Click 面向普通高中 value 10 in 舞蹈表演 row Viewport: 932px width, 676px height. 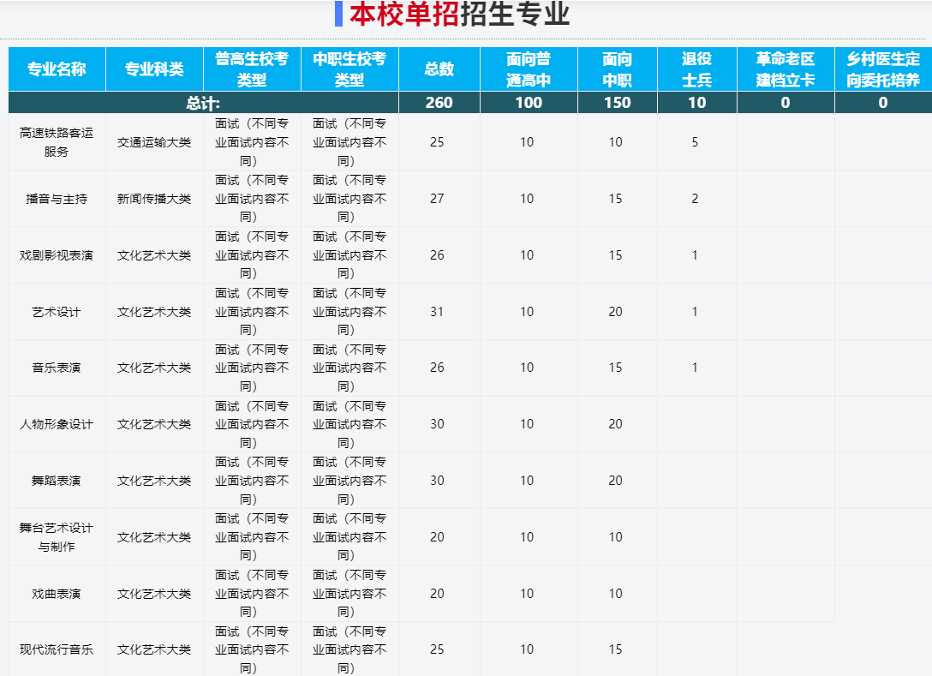click(527, 481)
